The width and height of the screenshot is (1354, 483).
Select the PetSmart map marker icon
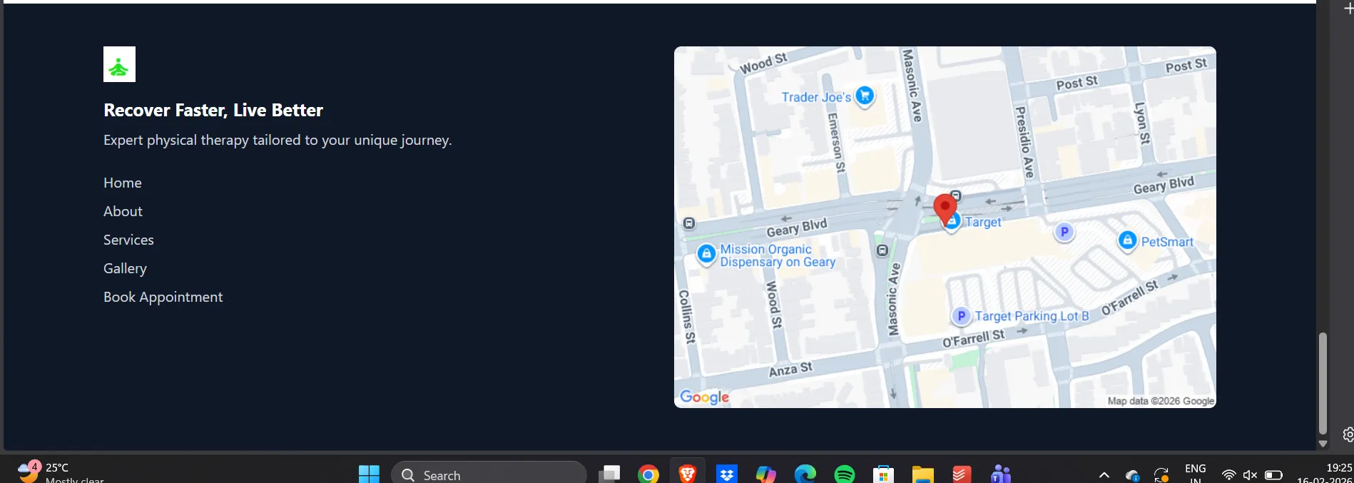pos(1127,241)
